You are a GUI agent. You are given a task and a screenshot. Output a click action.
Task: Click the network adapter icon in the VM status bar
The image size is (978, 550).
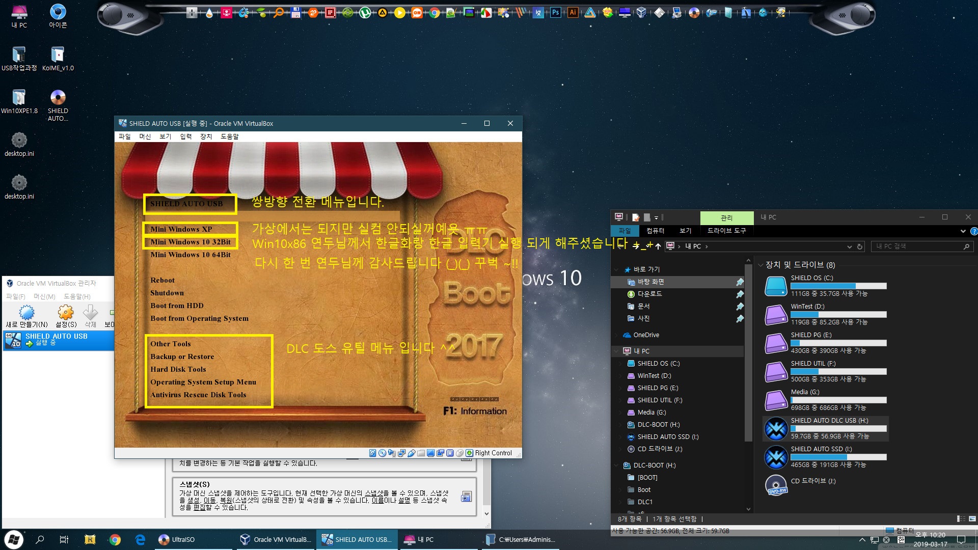[x=401, y=453]
